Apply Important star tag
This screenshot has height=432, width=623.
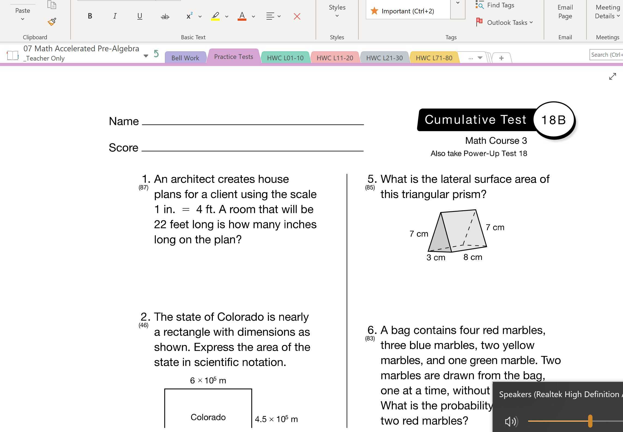point(408,11)
